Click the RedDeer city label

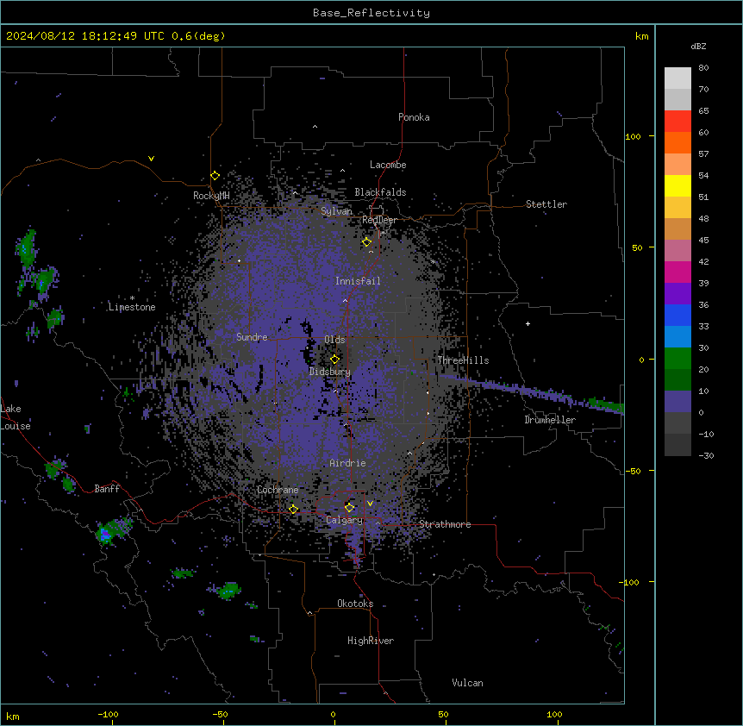(x=379, y=220)
